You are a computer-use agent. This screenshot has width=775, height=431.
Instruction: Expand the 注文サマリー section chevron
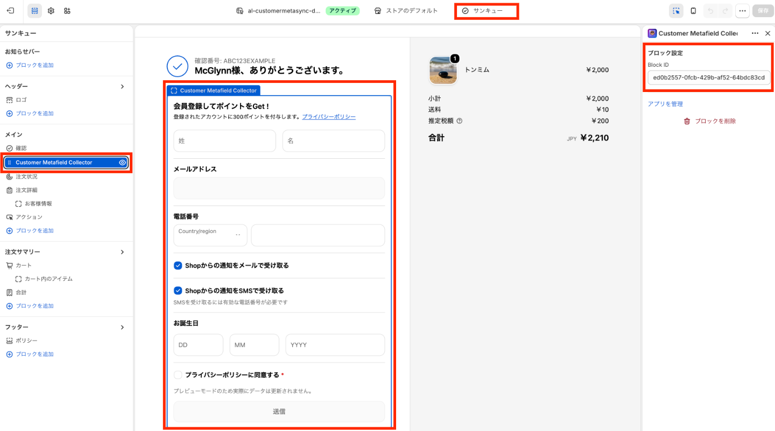pos(122,252)
